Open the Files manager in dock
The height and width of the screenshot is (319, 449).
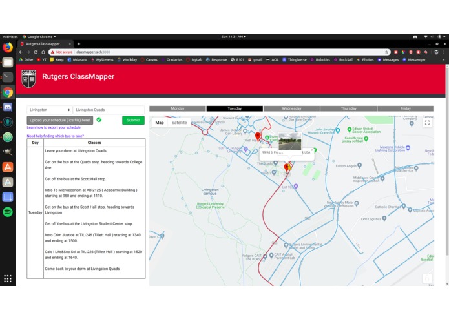pos(8,62)
